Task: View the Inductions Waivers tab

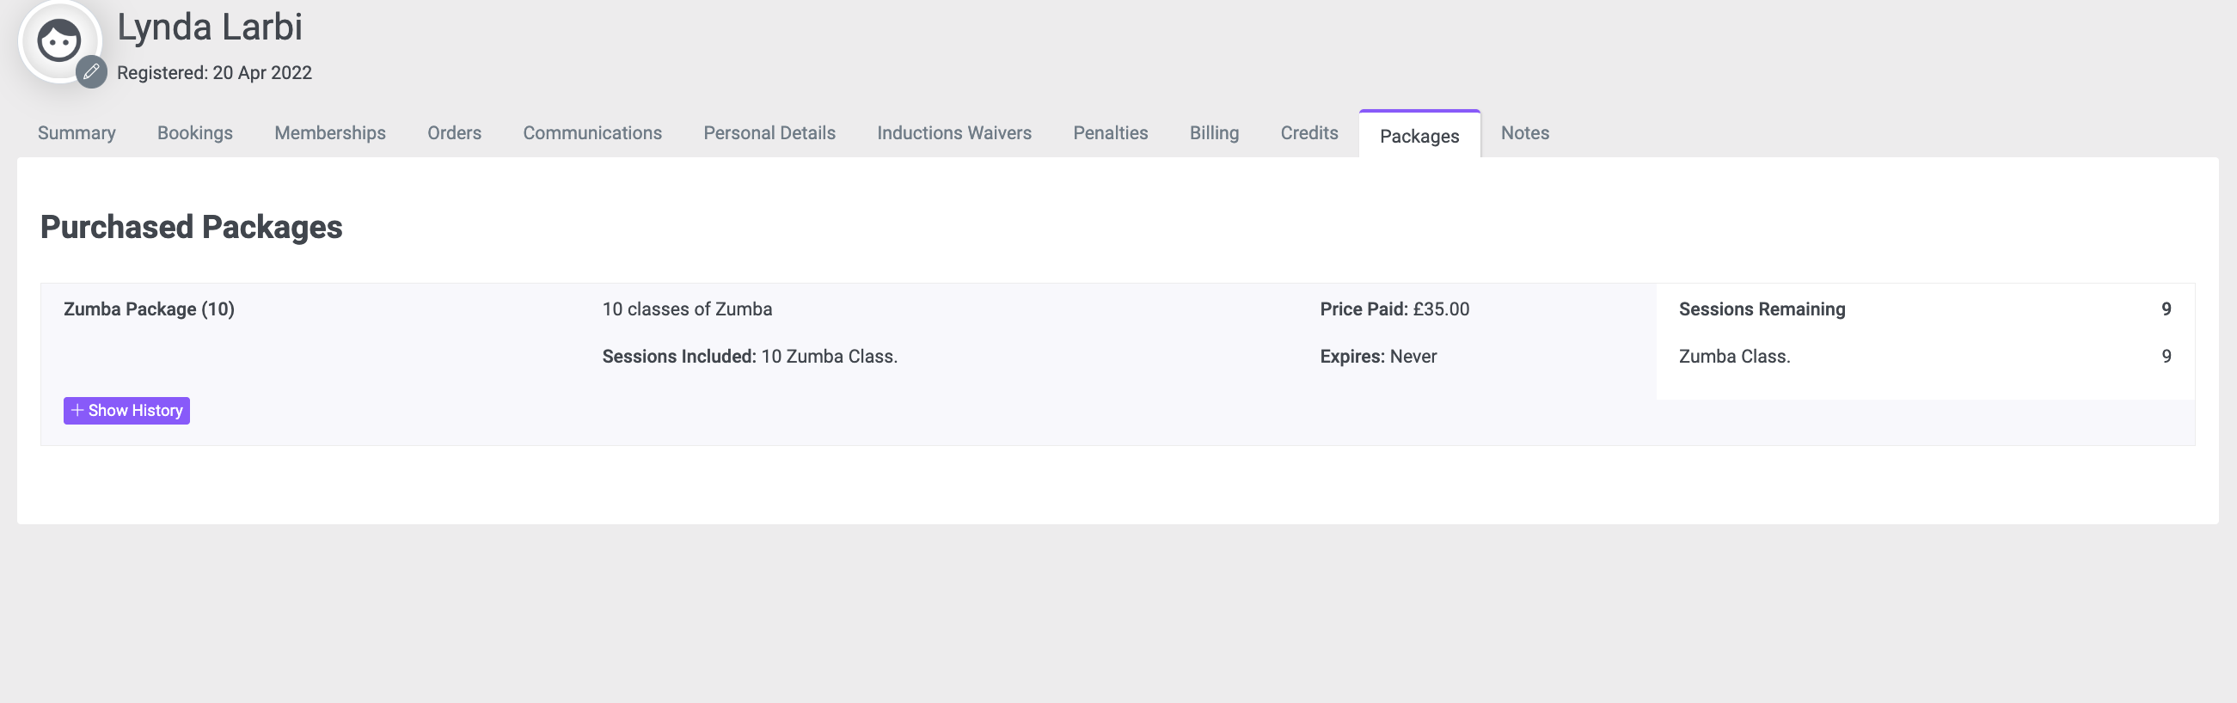Action: [x=954, y=133]
